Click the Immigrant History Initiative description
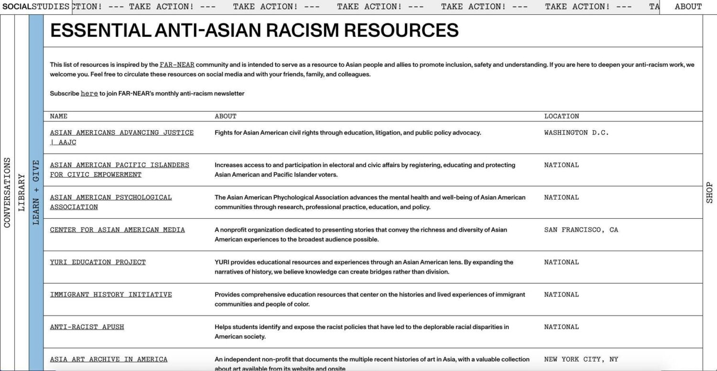 click(370, 299)
